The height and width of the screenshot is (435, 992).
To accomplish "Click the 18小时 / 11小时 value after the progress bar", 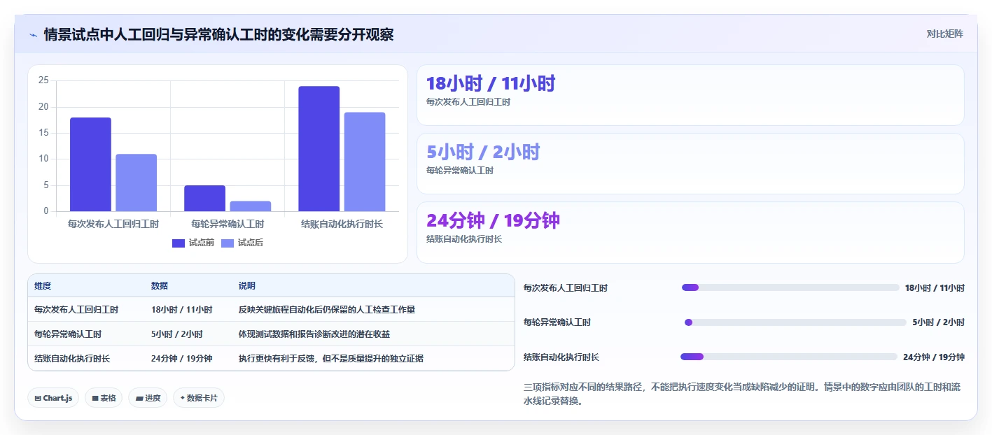I will tap(935, 287).
